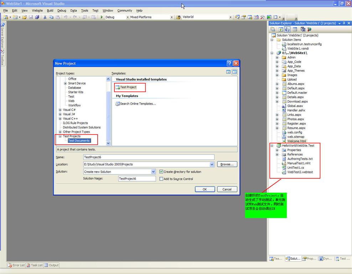
Task: Click ASP.NET Configuration icon in Solution Explorer
Action: [309, 29]
